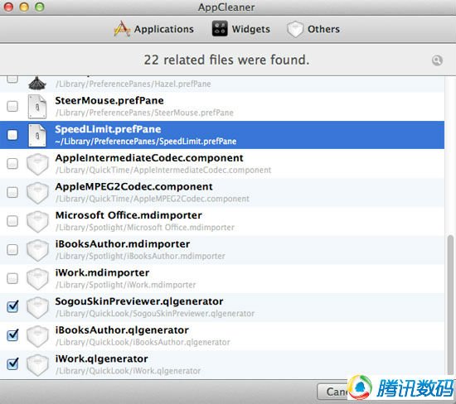Check the SteerMouse.prefPane checkbox
Image resolution: width=456 pixels, height=404 pixels.
(12, 106)
